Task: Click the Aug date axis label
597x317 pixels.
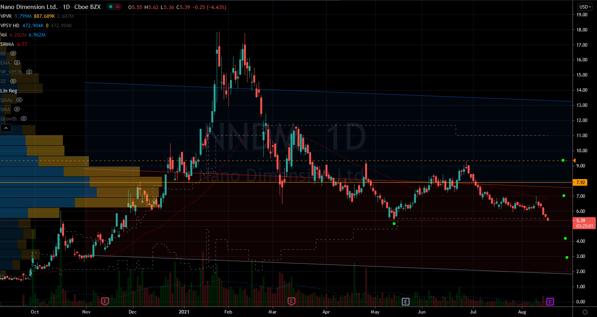Action: (x=522, y=312)
